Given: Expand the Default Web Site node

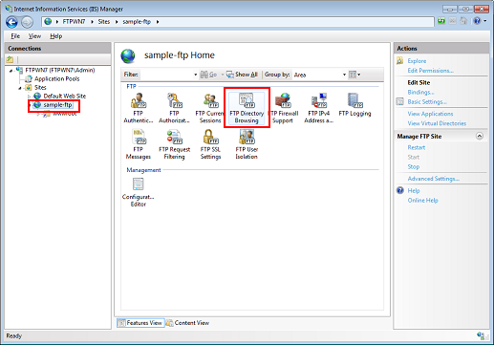Looking at the screenshot, I should [x=29, y=97].
